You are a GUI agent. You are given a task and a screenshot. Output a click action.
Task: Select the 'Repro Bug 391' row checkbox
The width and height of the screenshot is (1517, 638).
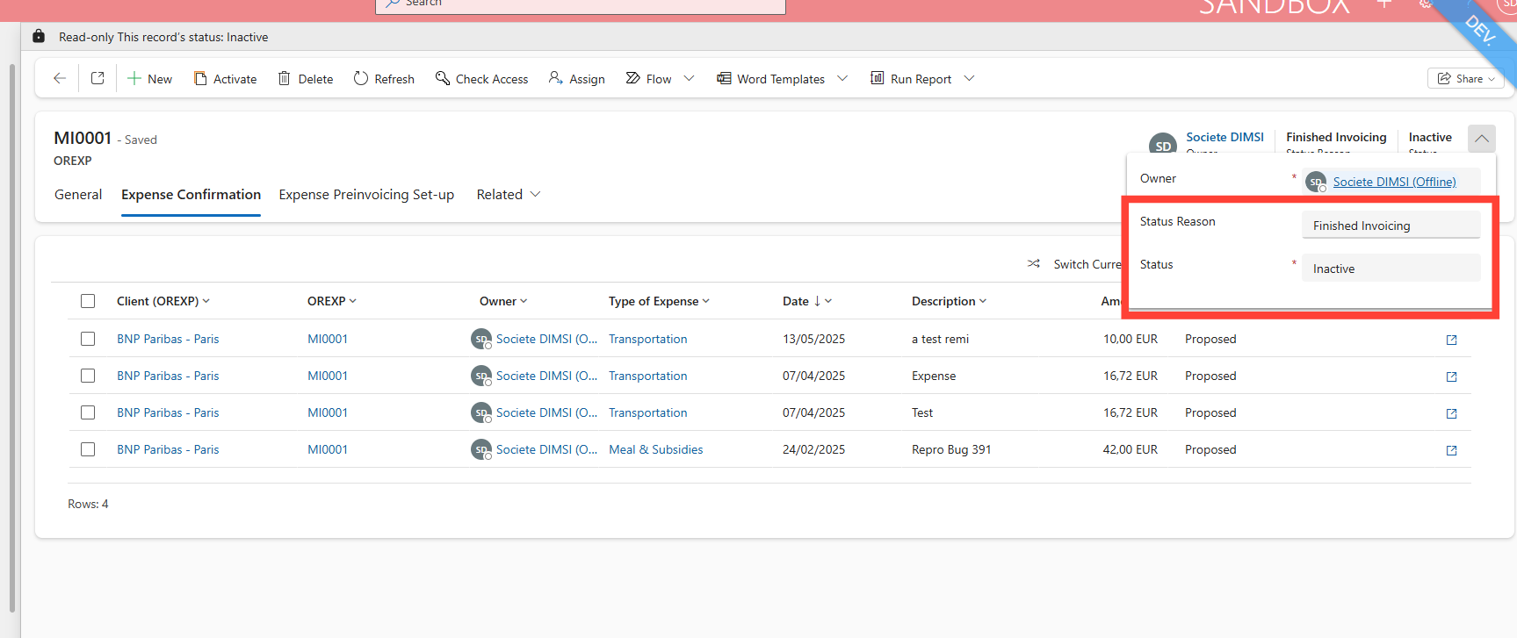point(88,449)
